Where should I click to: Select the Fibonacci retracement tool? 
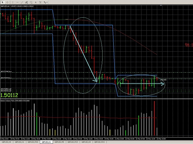click(x=31, y=2)
